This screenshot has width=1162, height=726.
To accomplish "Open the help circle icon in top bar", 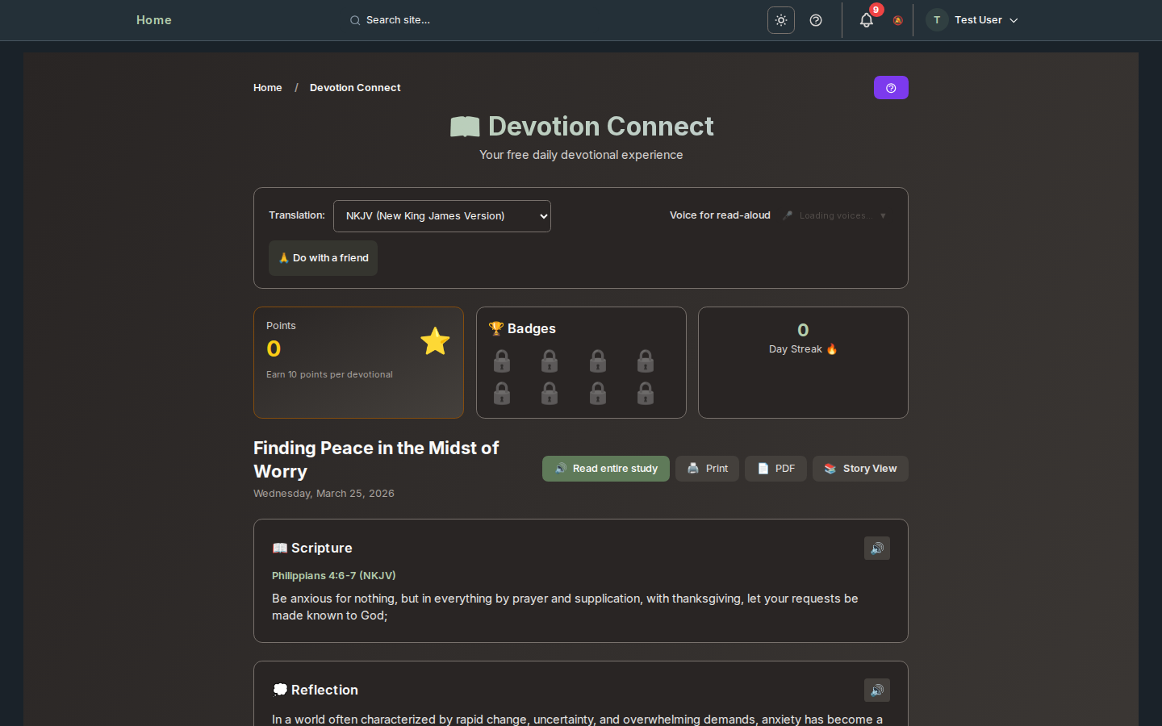I will pyautogui.click(x=816, y=20).
